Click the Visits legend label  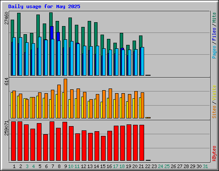coord(214,93)
